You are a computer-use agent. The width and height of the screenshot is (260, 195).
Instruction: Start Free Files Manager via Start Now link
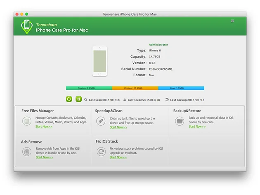[x=44, y=127]
